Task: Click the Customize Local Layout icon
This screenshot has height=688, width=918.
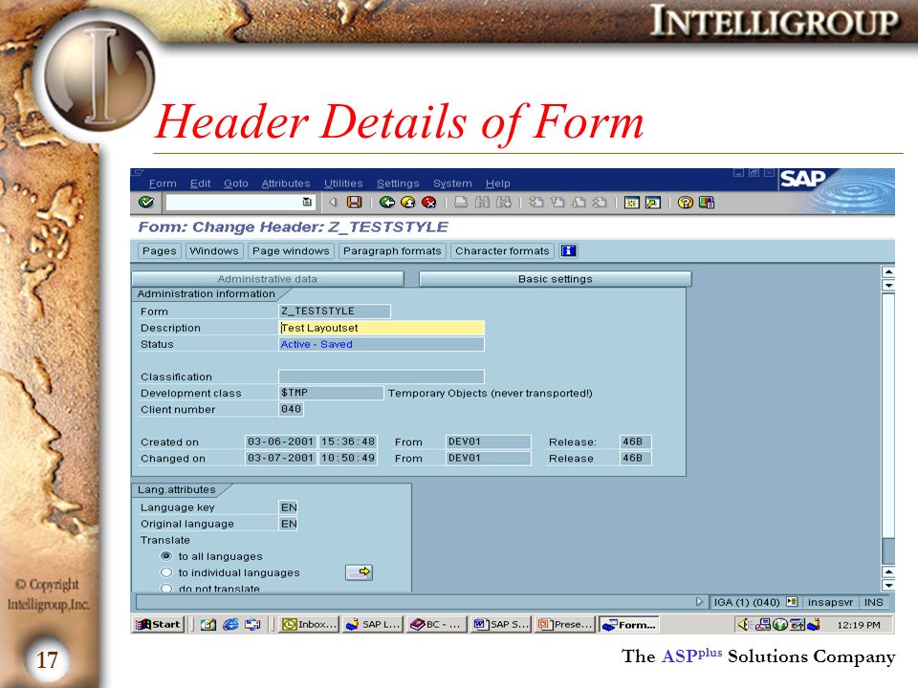Action: coord(707,203)
